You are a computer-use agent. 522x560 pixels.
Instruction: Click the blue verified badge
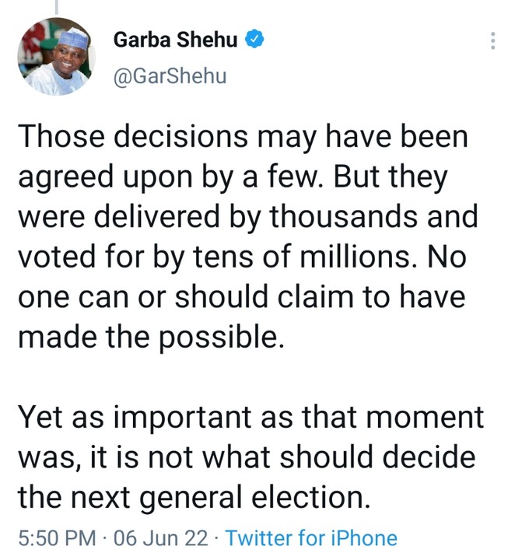pyautogui.click(x=254, y=40)
